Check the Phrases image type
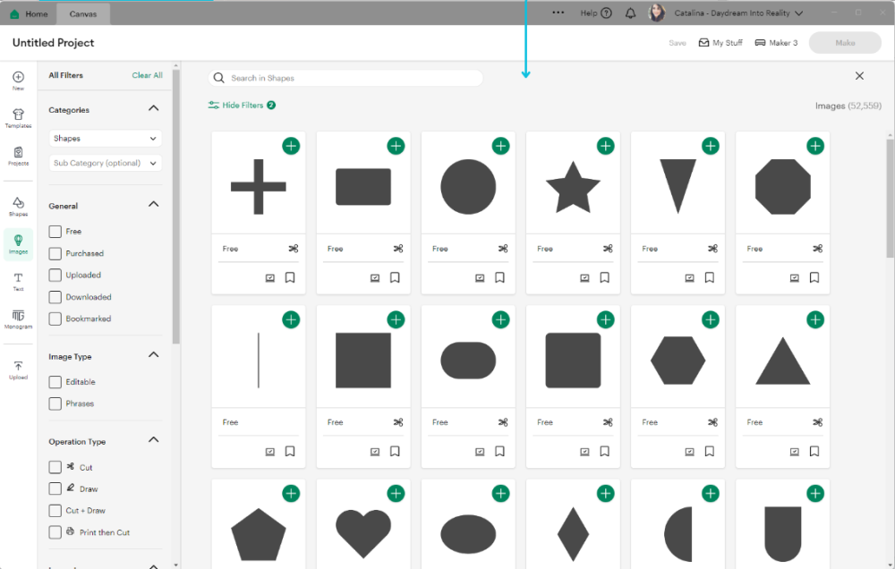Image resolution: width=895 pixels, height=569 pixels. click(x=55, y=403)
